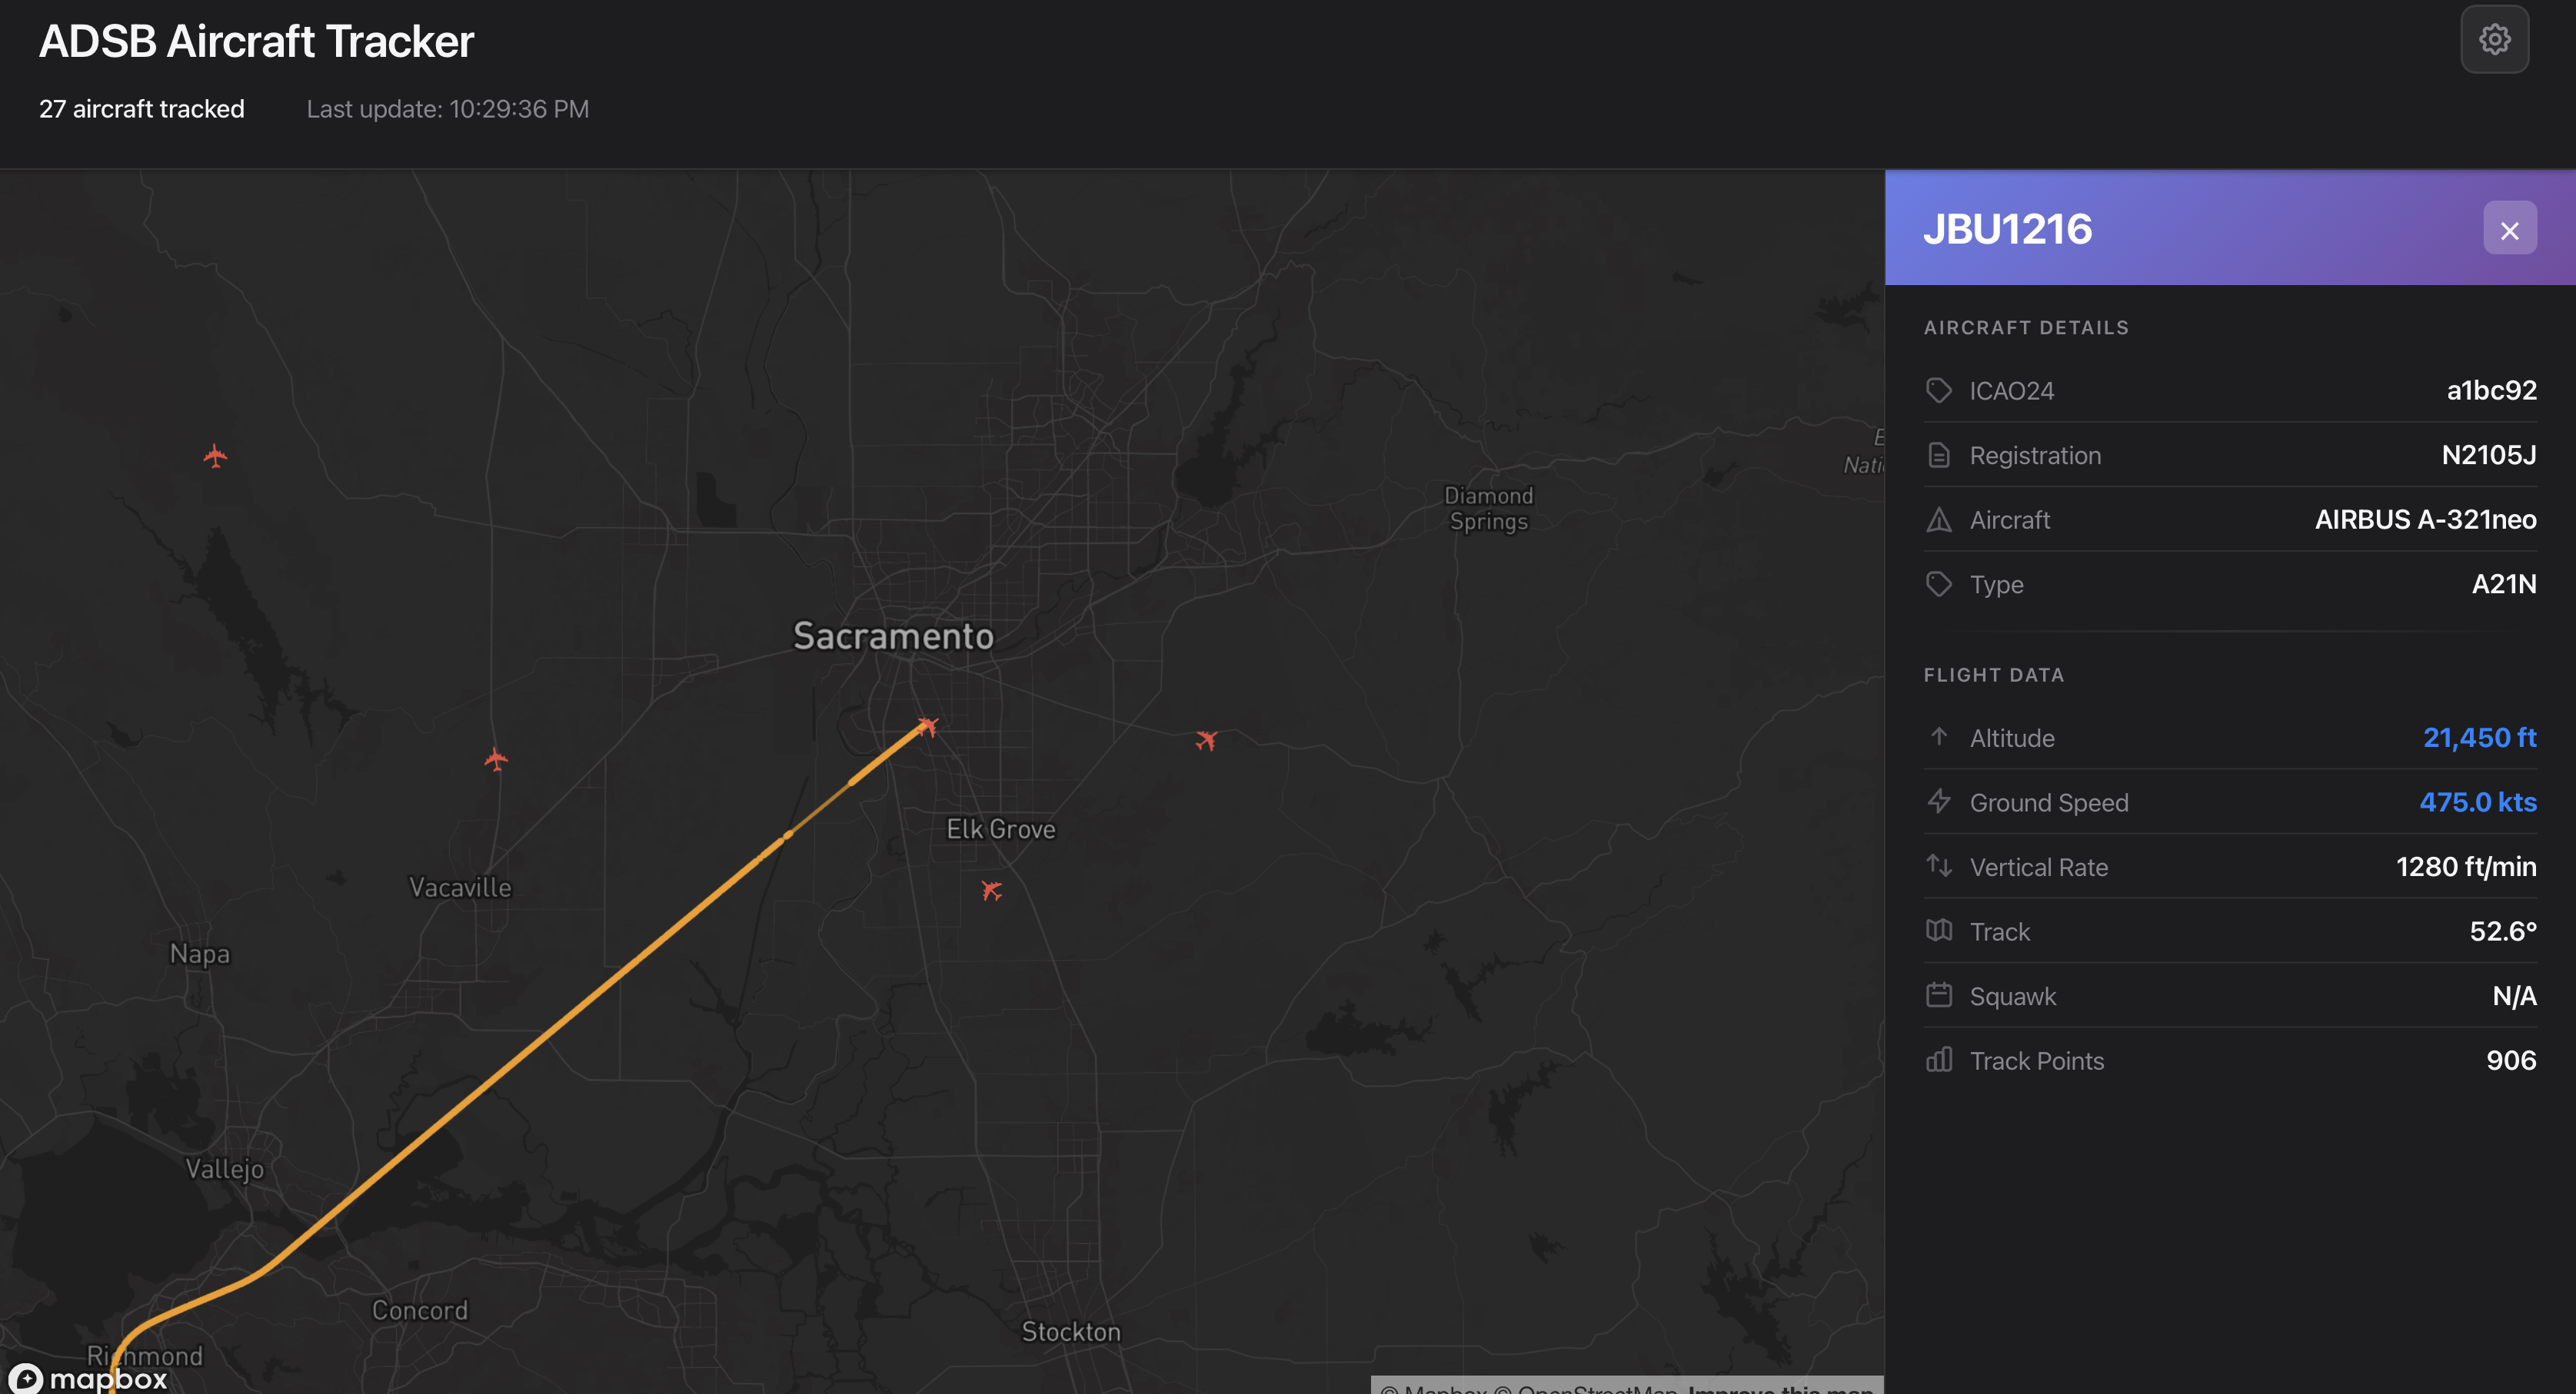2576x1394 pixels.
Task: Click the Ground Speed lightning icon
Action: pos(1940,802)
